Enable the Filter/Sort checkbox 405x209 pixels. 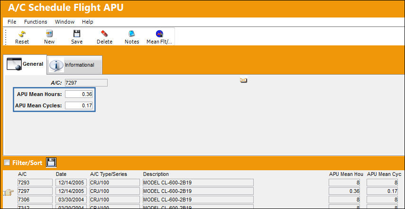[x=7, y=162]
